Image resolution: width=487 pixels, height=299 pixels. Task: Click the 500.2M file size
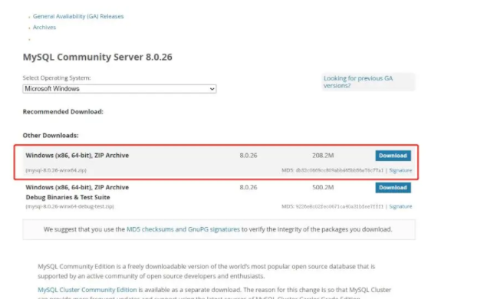323,188
